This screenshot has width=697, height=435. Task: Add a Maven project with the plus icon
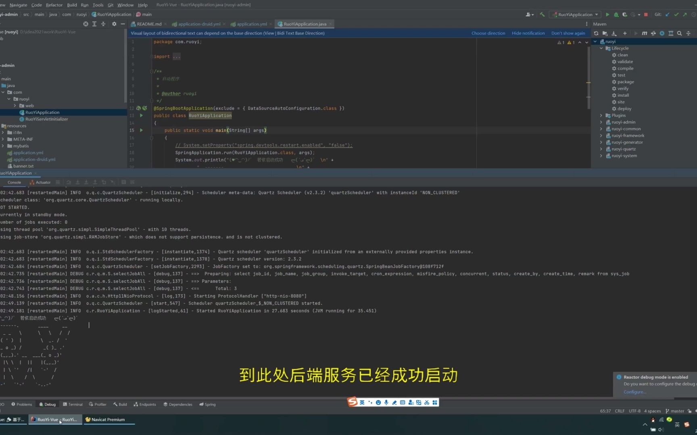click(625, 33)
